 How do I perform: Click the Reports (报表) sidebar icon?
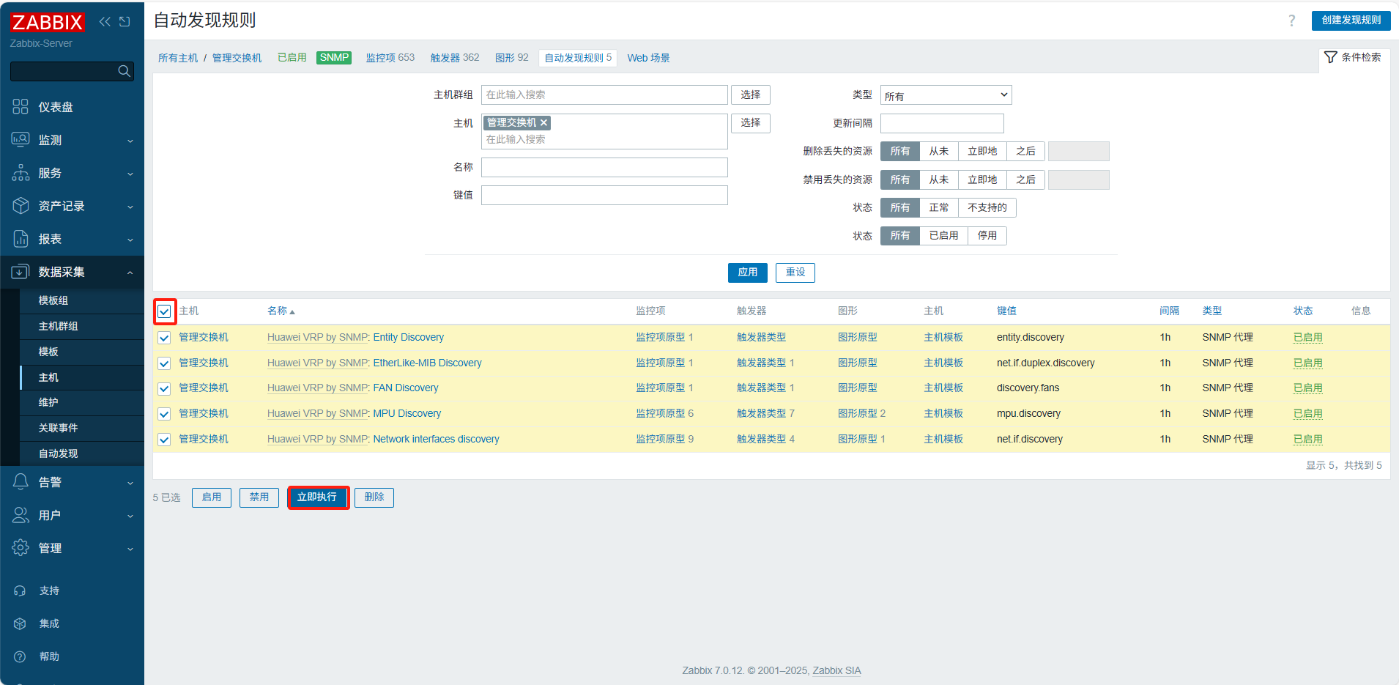21,239
